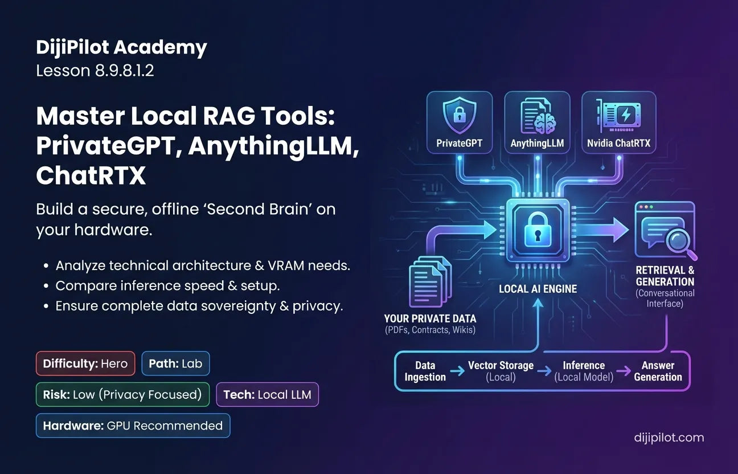
Task: Open the dijipilot.com link
Action: pyautogui.click(x=669, y=438)
